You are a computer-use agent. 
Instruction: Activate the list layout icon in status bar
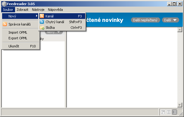click(174, 112)
